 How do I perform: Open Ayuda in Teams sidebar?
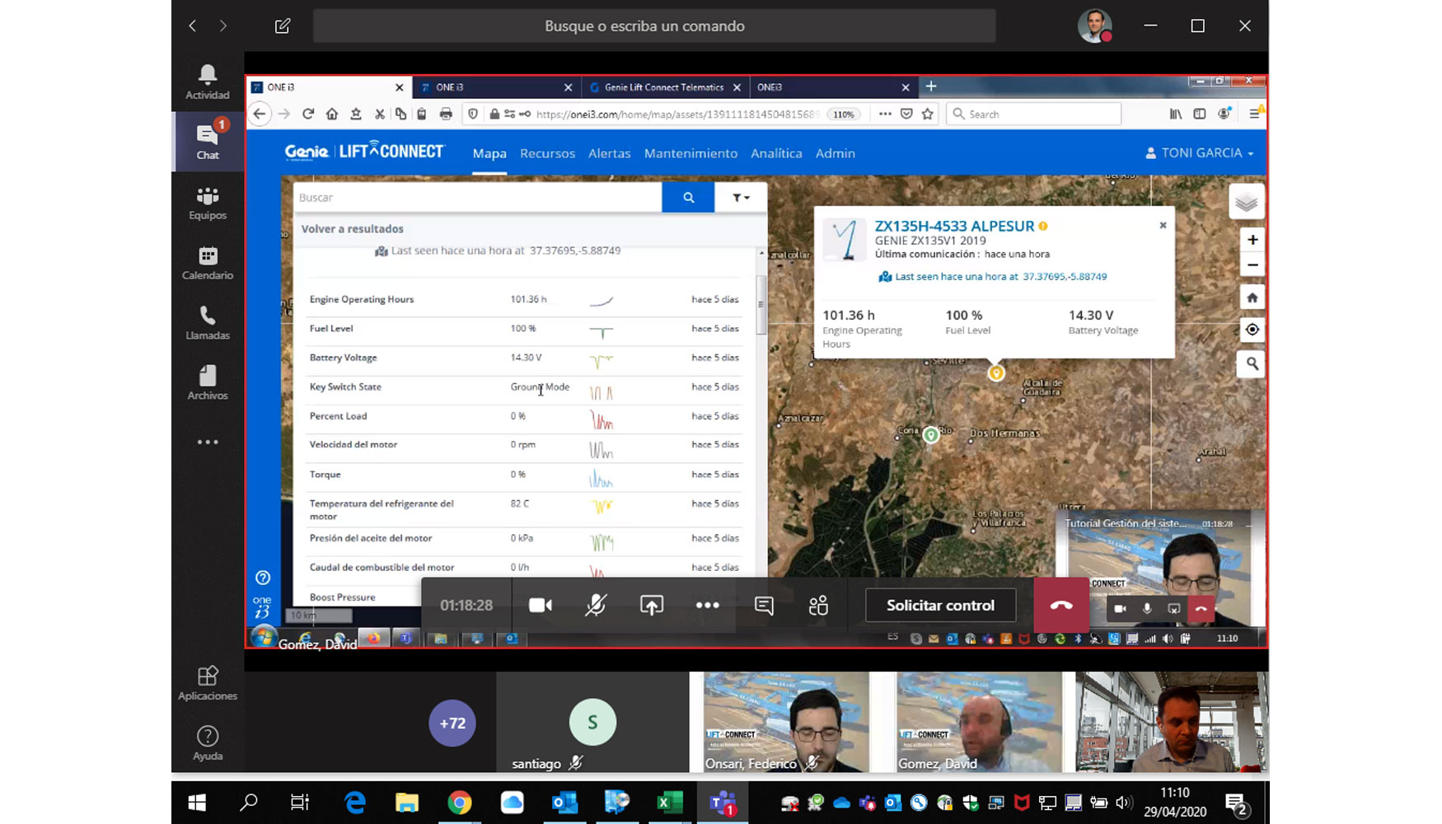point(208,743)
